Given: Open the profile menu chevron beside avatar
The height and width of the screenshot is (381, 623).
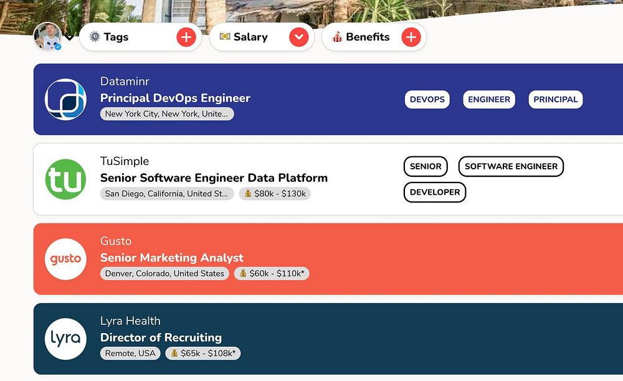Looking at the screenshot, I should click(70, 37).
